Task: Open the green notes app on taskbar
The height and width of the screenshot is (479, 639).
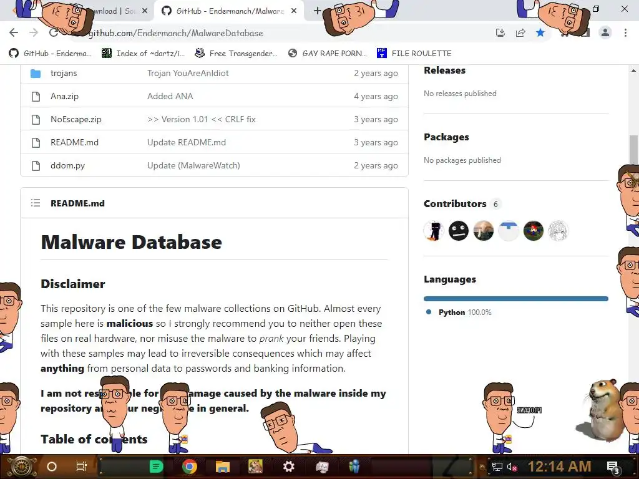Action: [156, 467]
